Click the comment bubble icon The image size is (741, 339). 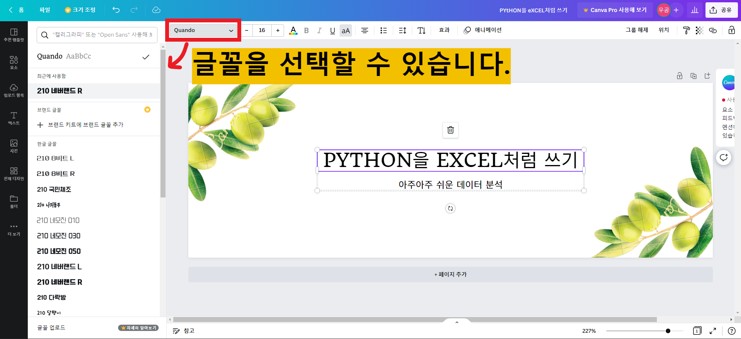[x=724, y=157]
